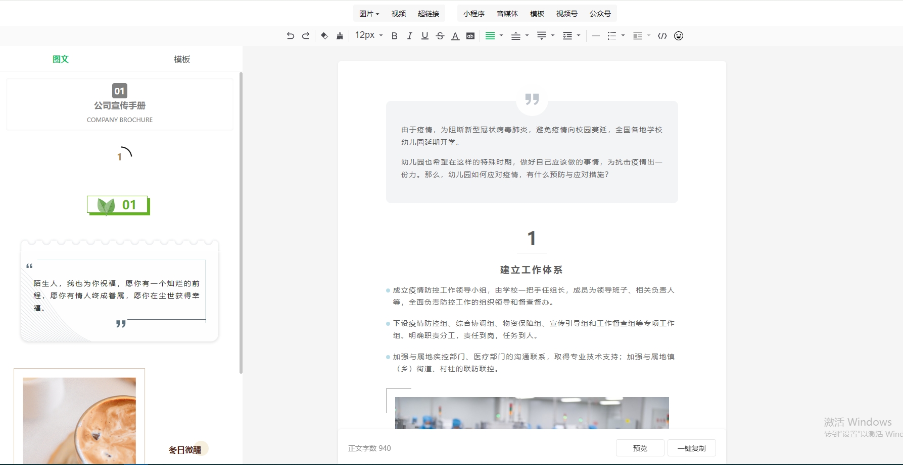The image size is (903, 465).
Task: Expand the spacing before dropdown arrow
Action: coord(527,35)
